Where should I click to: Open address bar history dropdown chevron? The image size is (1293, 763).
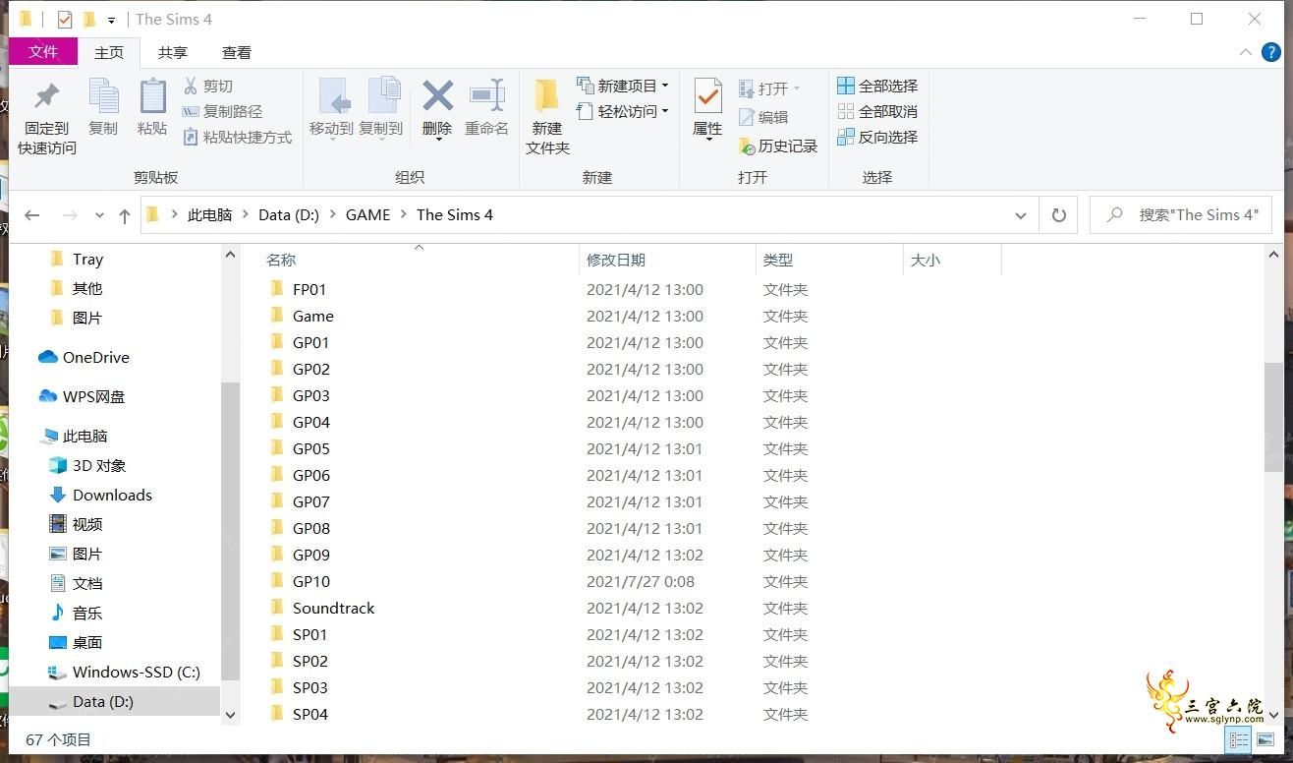click(x=1021, y=215)
